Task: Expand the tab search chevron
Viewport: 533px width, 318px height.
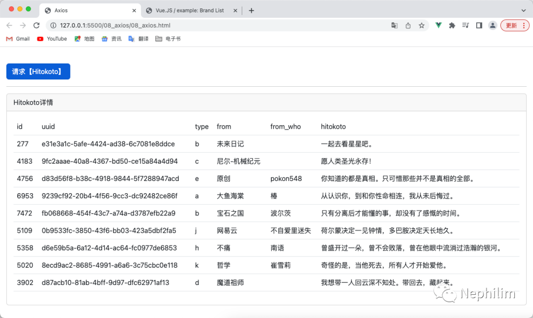Action: pyautogui.click(x=524, y=10)
